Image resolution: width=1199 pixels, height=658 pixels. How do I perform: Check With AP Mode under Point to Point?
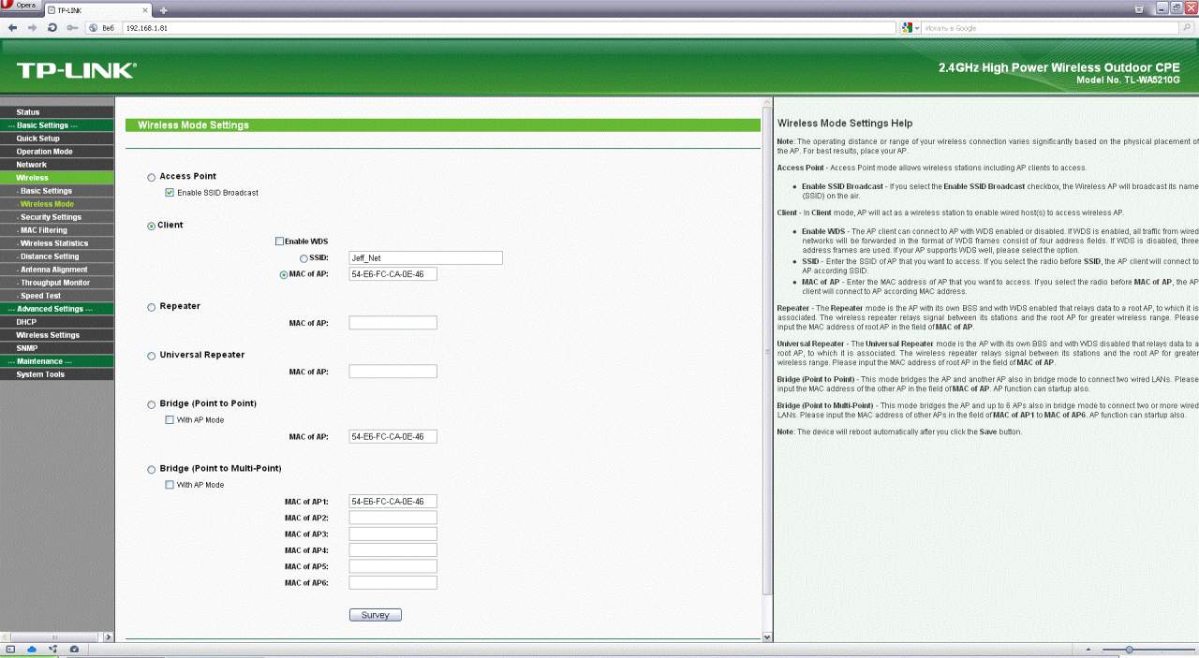coord(170,420)
